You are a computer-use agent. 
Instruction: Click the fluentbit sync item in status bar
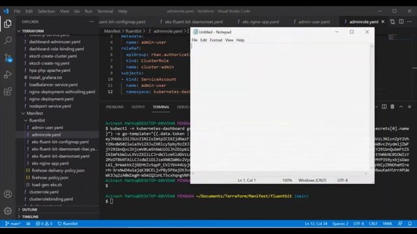[x=68, y=224]
